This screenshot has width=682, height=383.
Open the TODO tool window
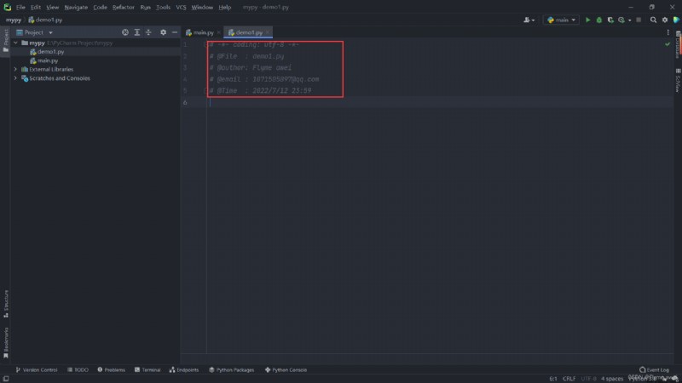tap(78, 370)
